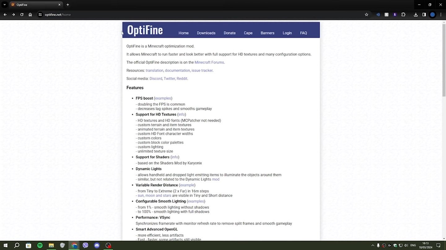
Task: Open the Downloads menu item
Action: point(206,33)
